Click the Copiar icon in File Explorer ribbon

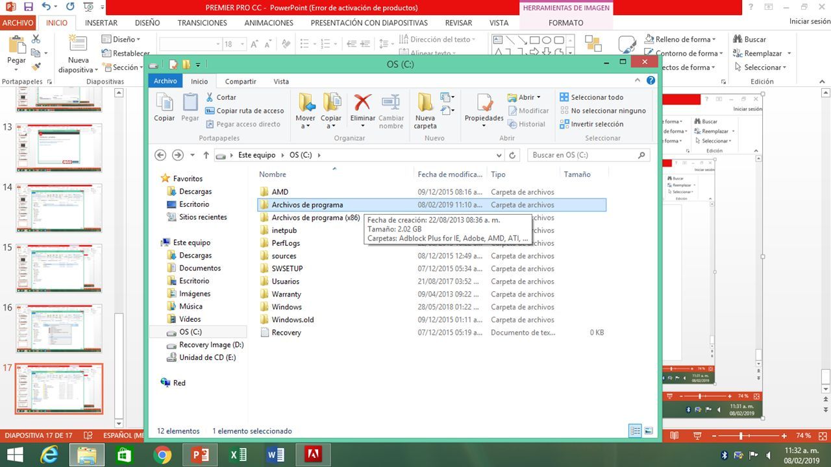164,103
